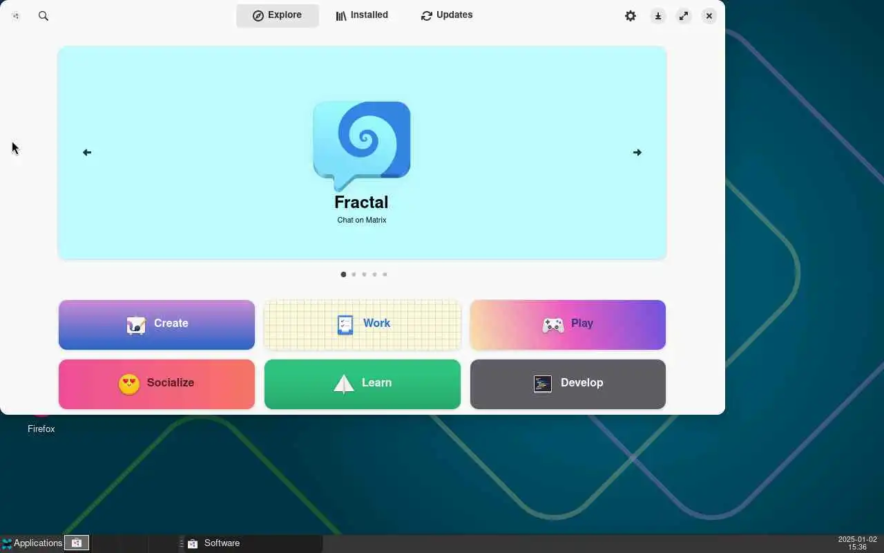Show next featured app with right arrow
The image size is (884, 553).
pos(637,152)
